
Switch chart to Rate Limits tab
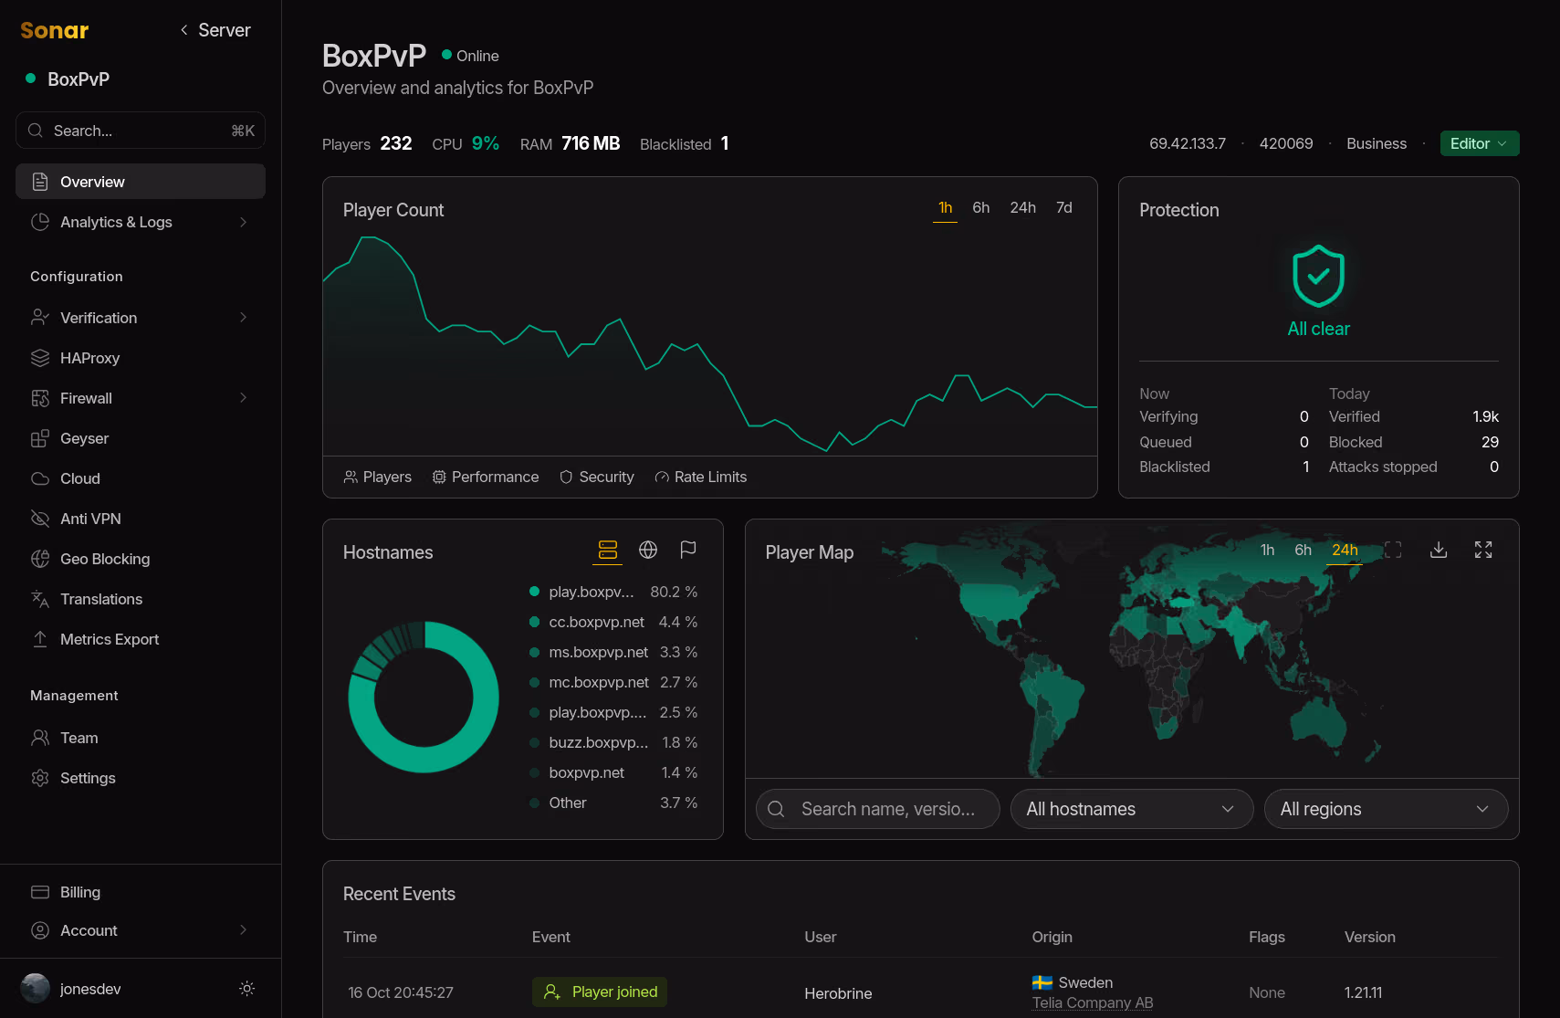click(x=701, y=477)
